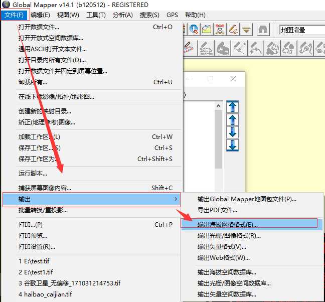Choose 打开开放式空间数据库...
The width and height of the screenshot is (325, 302).
[92, 38]
